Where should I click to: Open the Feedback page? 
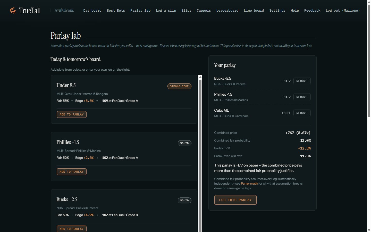pyautogui.click(x=312, y=11)
